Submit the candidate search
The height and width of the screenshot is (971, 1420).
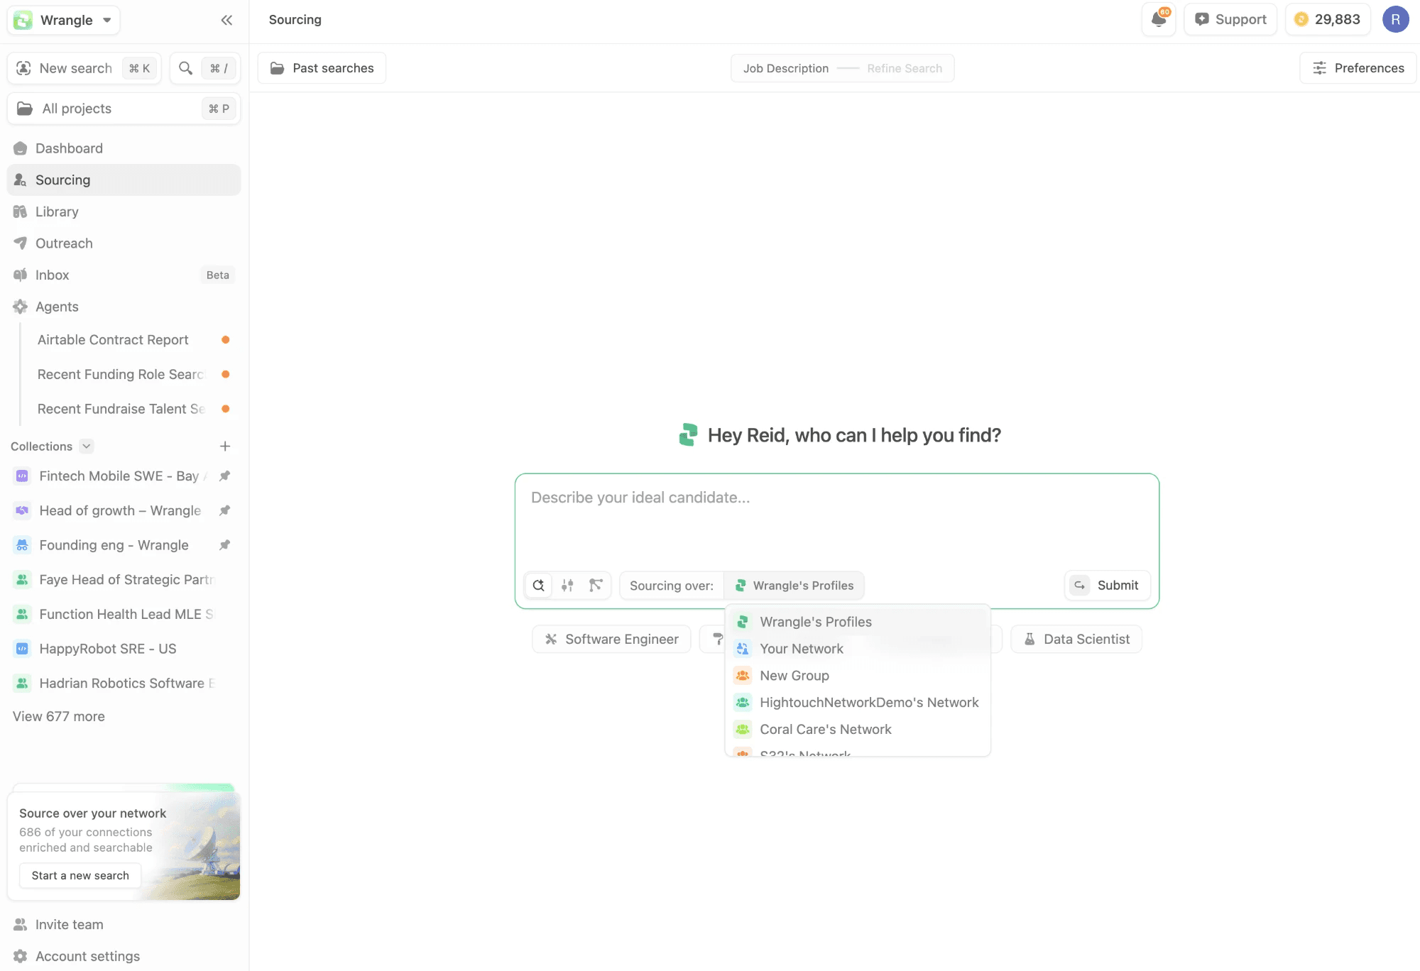tap(1108, 586)
